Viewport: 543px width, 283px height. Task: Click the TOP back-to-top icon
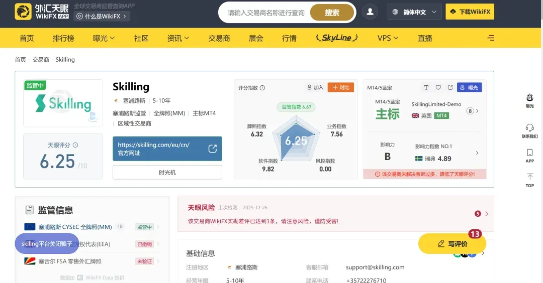[x=529, y=177]
